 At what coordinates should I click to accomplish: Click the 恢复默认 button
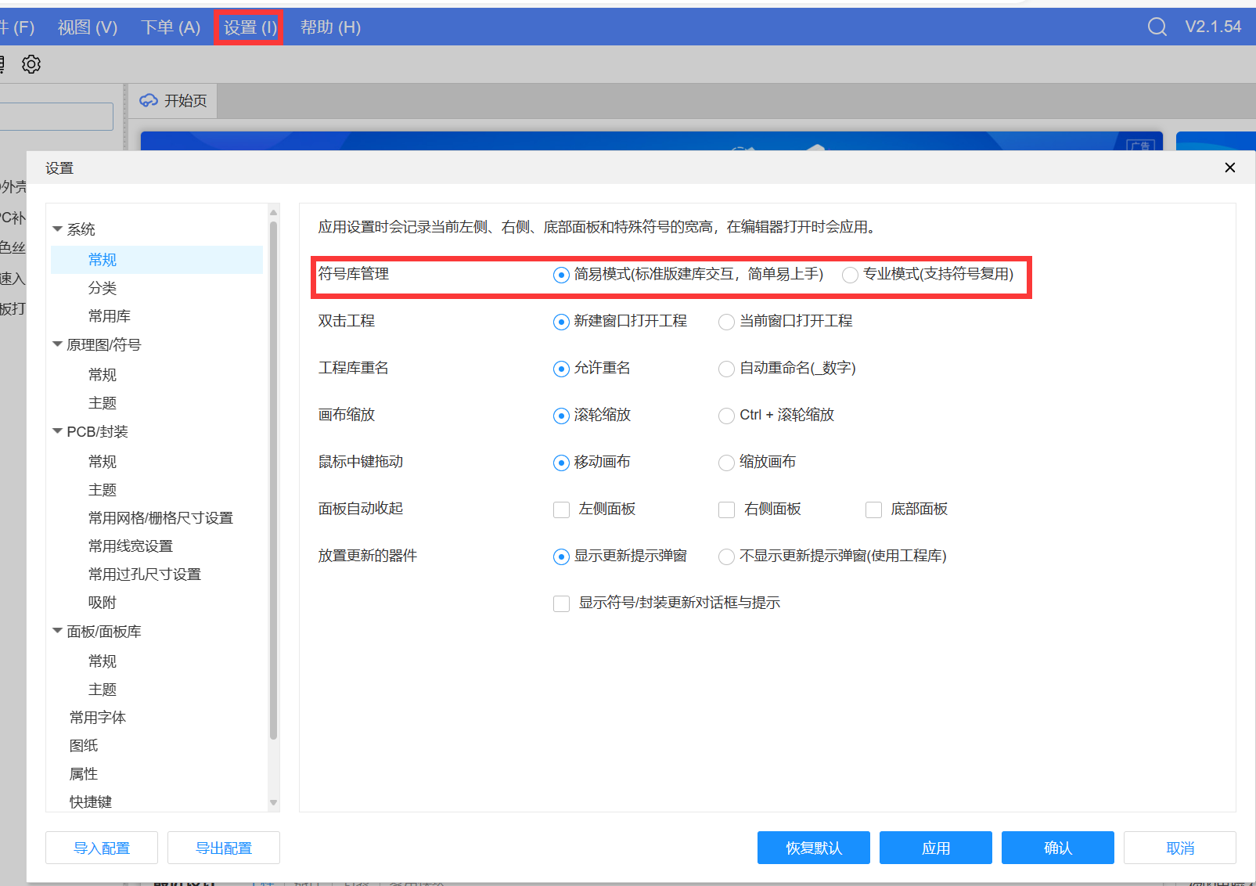click(x=814, y=848)
